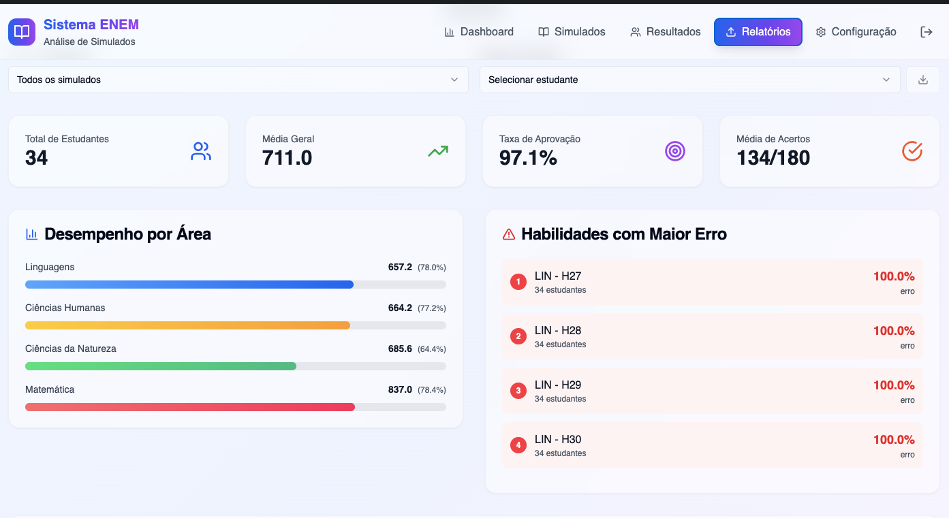Viewport: 949px width, 518px height.
Task: Click the logout arrow icon
Action: [x=926, y=32]
